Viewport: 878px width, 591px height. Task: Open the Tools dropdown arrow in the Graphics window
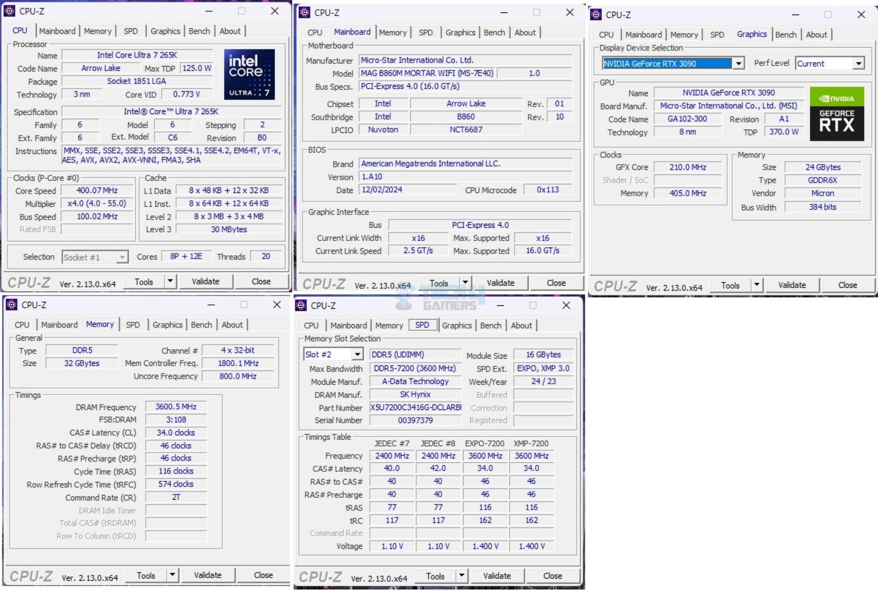pyautogui.click(x=757, y=285)
